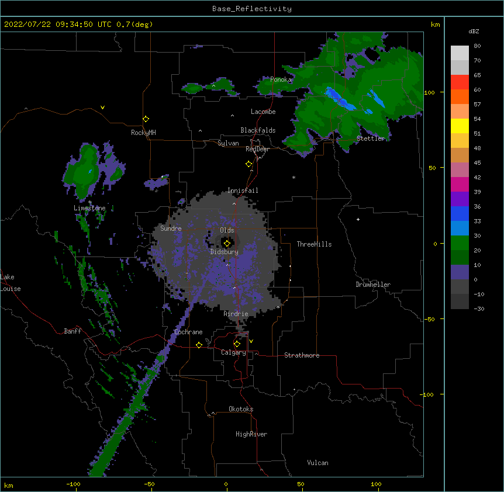Click the Strathmore city label

[302, 355]
